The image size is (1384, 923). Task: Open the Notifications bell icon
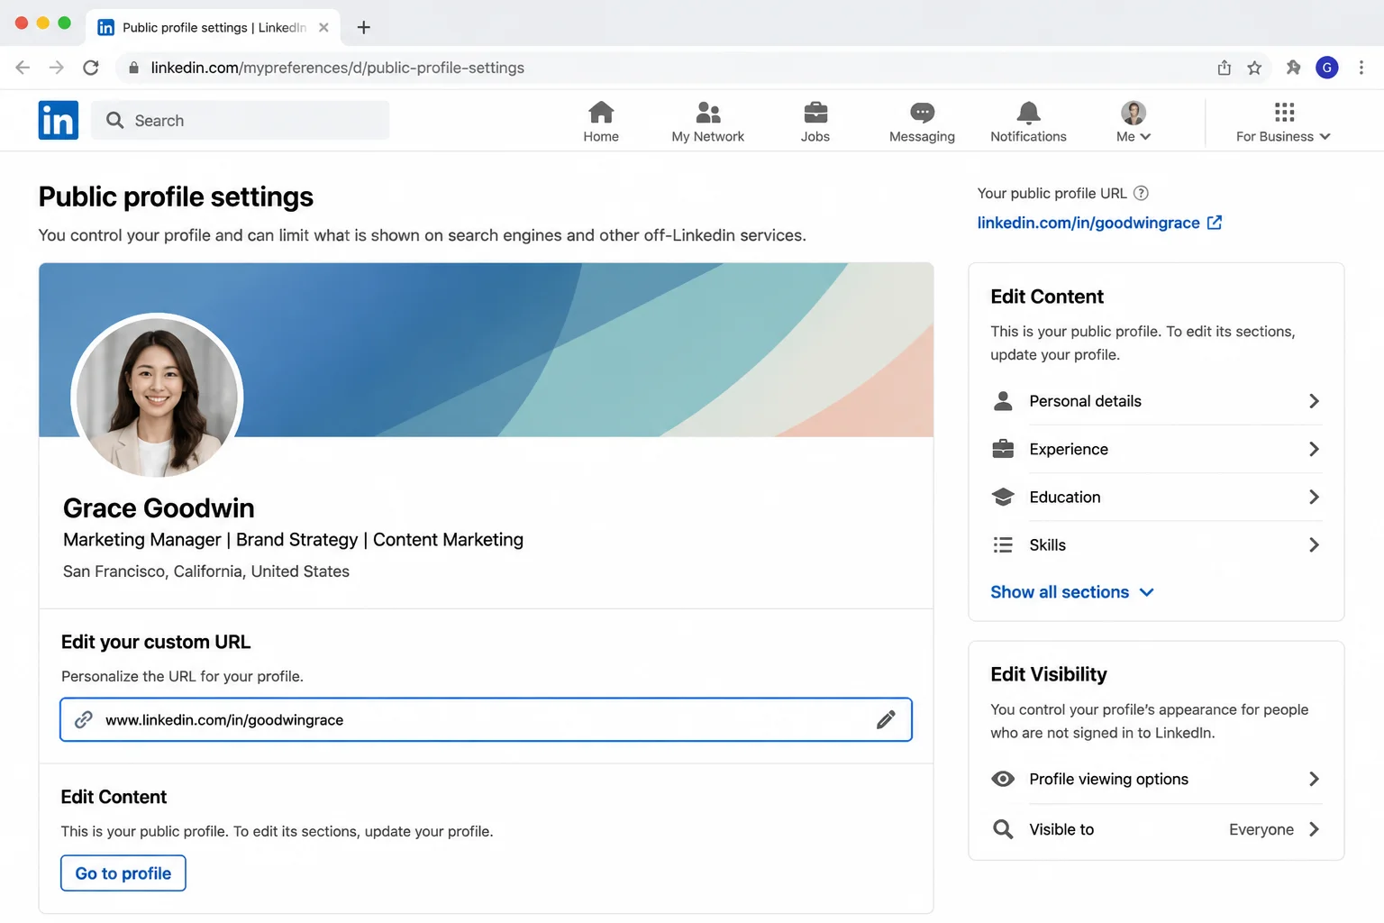[1028, 113]
